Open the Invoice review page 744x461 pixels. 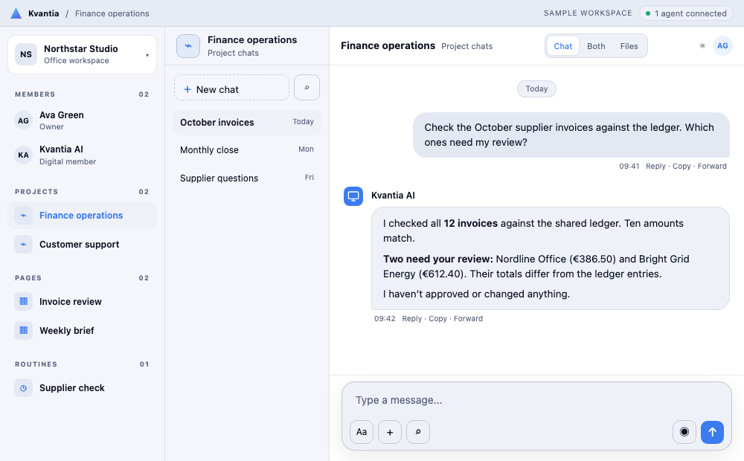coord(82,302)
